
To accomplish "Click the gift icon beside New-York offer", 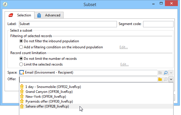I will coord(22,97).
